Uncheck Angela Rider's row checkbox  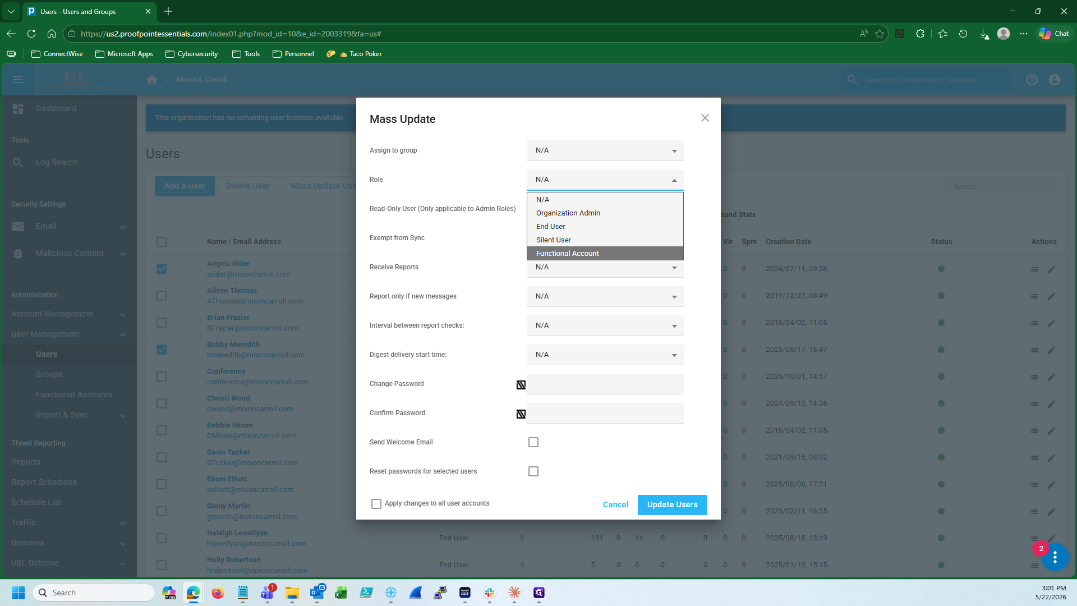tap(162, 269)
